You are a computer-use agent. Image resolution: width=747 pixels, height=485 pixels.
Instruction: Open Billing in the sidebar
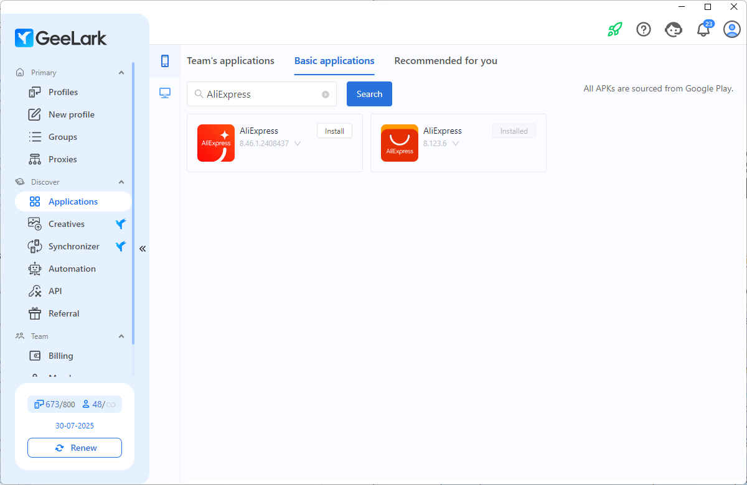[x=73, y=356]
